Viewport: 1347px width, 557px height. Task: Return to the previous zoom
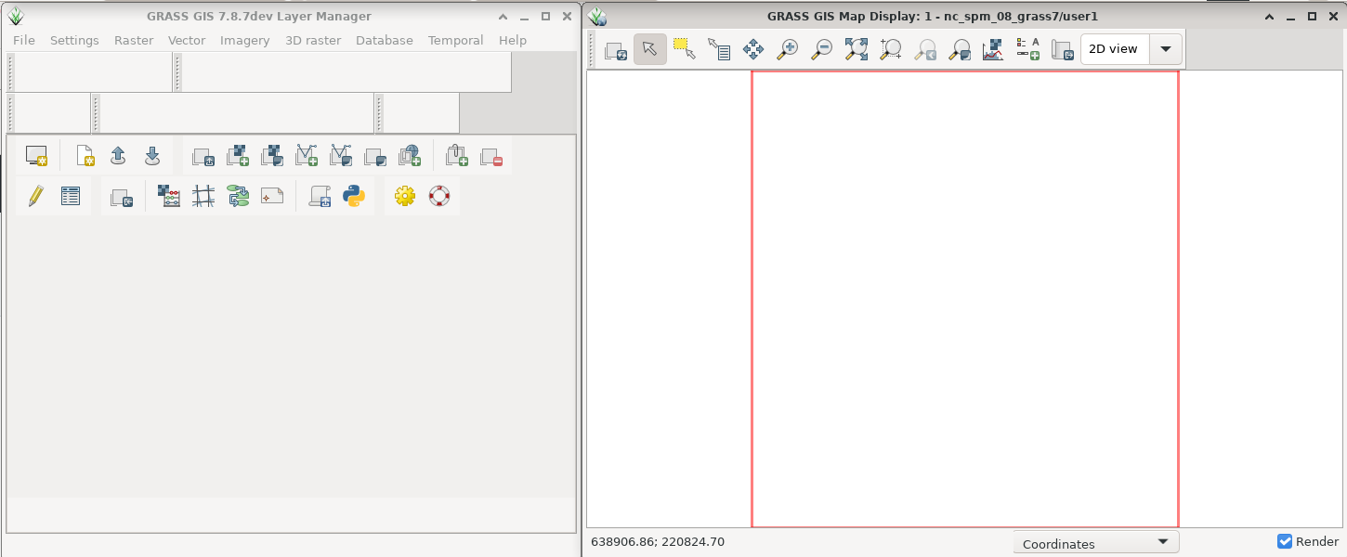click(x=925, y=50)
